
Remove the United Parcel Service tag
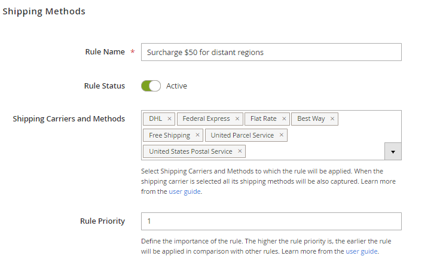[x=281, y=135]
